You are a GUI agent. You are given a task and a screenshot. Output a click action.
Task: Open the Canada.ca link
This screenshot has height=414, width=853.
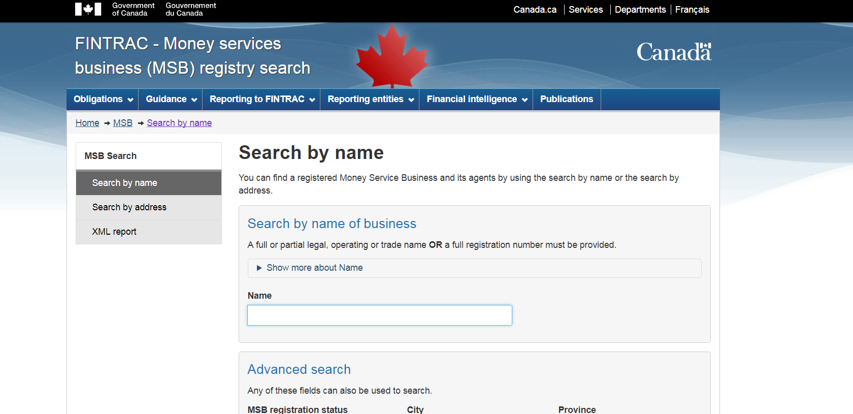(535, 10)
